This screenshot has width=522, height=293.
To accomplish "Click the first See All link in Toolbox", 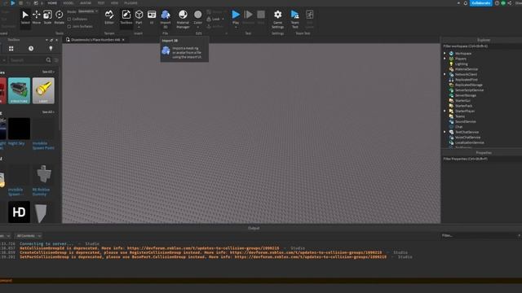I will (x=48, y=72).
